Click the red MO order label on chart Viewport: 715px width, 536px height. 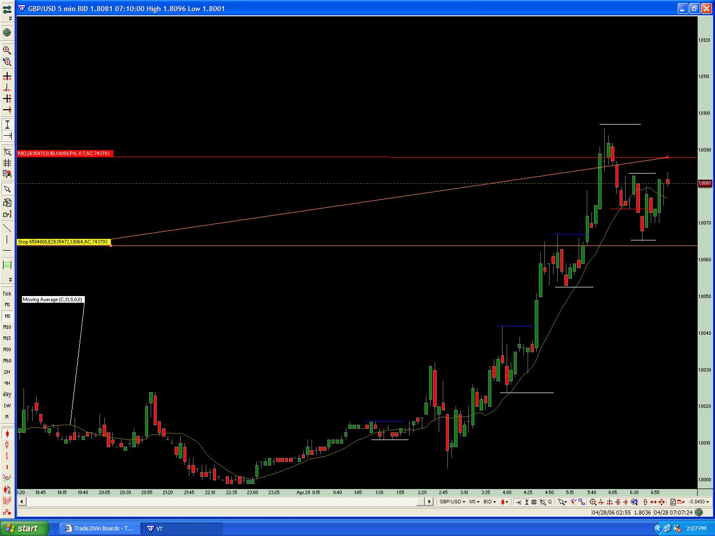click(x=64, y=153)
